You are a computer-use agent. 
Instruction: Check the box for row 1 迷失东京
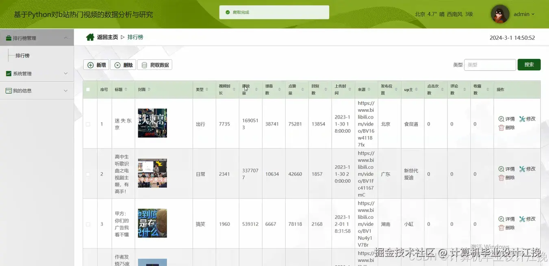point(88,124)
